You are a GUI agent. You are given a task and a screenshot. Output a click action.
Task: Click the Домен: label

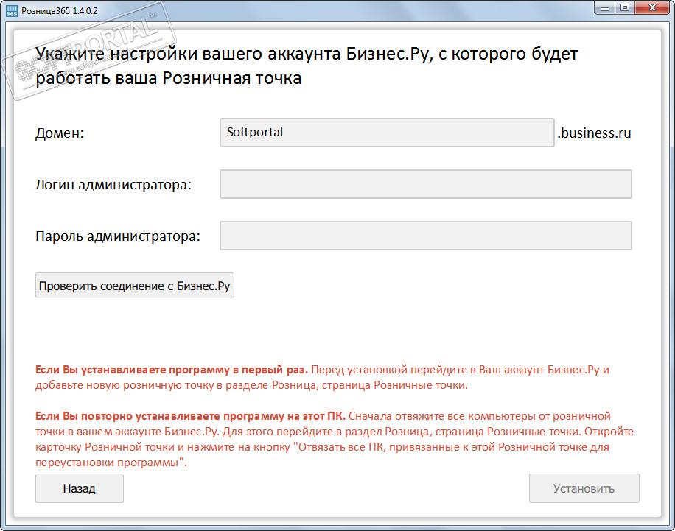(x=60, y=134)
